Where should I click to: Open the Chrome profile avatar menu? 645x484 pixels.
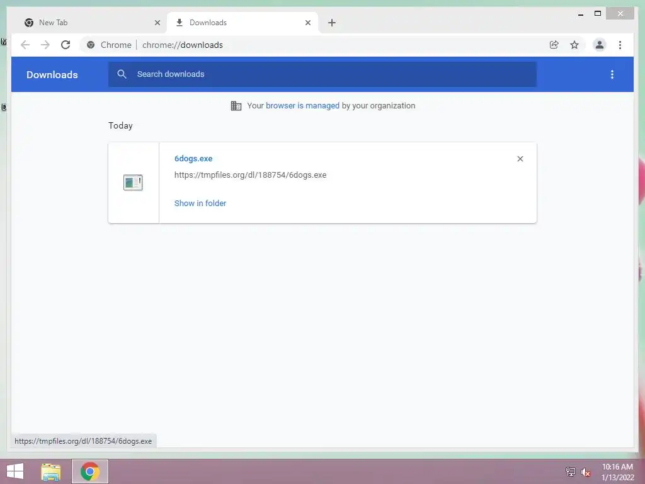(600, 45)
